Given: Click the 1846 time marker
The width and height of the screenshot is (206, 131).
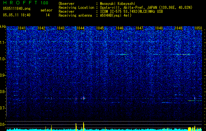Looking at the screenshot, I should point(120,28).
